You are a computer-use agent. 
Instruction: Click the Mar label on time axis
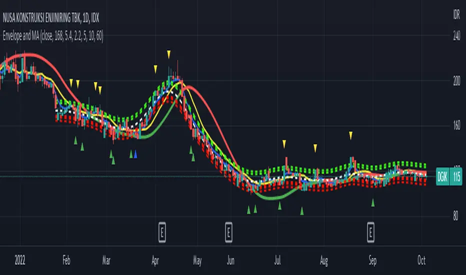(x=106, y=260)
